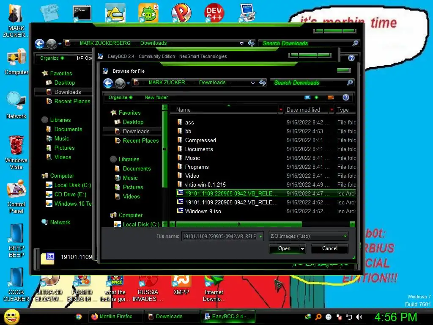Click the Open button
Image resolution: width=433 pixels, height=325 pixels.
(x=285, y=248)
